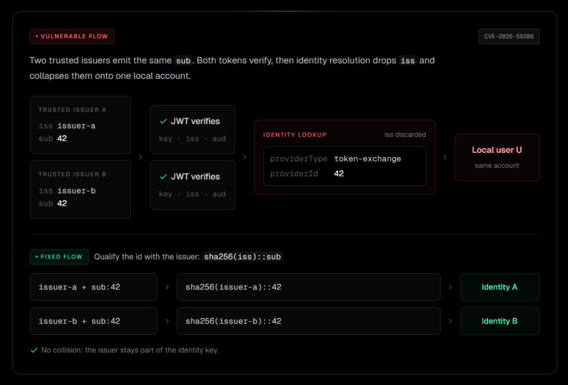568x385 pixels.
Task: Click the chevron after issuer-a + sub:42 box
Action: pyautogui.click(x=167, y=287)
